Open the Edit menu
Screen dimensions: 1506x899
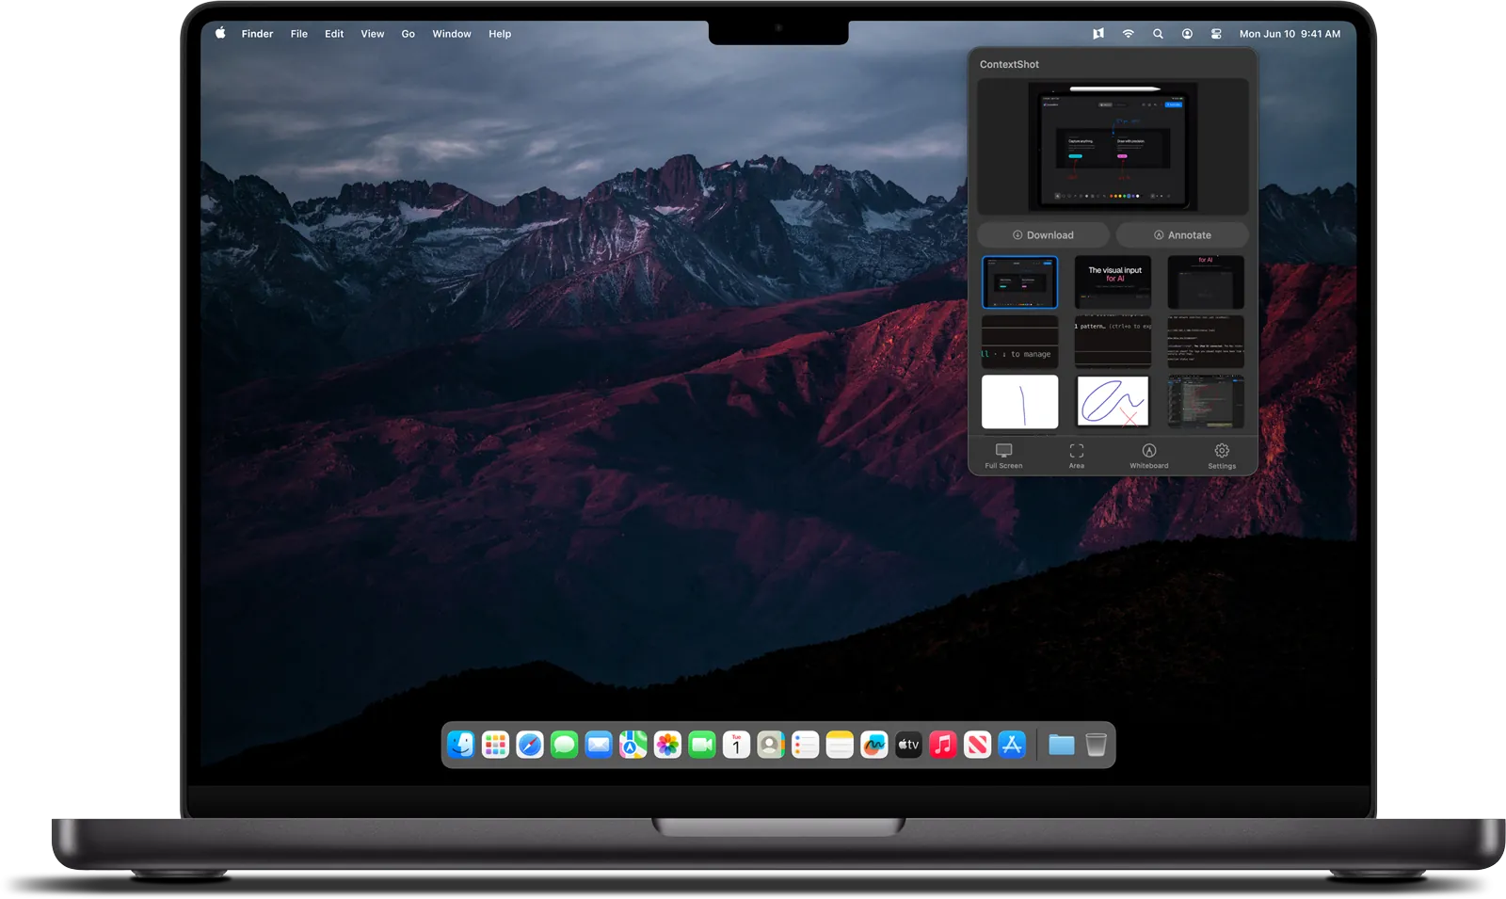pyautogui.click(x=334, y=34)
